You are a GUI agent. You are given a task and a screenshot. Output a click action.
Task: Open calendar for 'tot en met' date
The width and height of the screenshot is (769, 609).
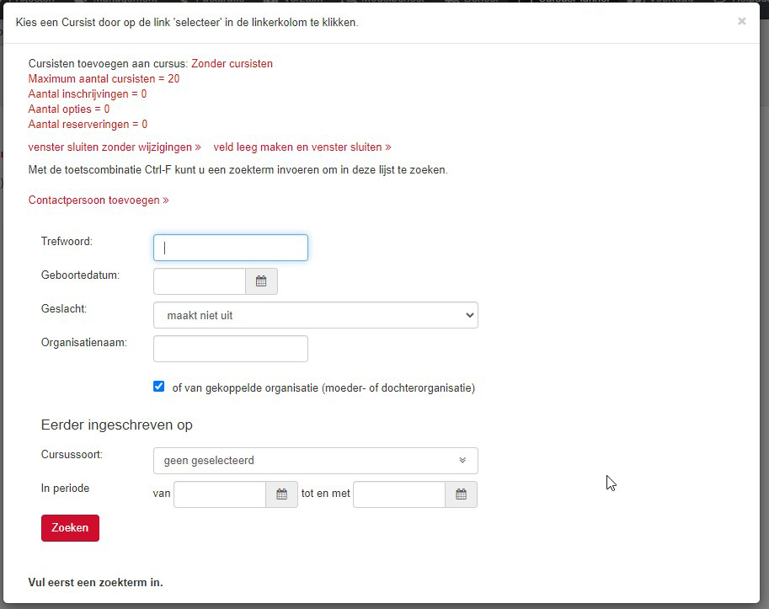[461, 494]
